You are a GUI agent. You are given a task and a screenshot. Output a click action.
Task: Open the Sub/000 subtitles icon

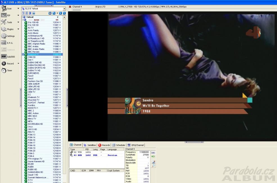(4, 57)
